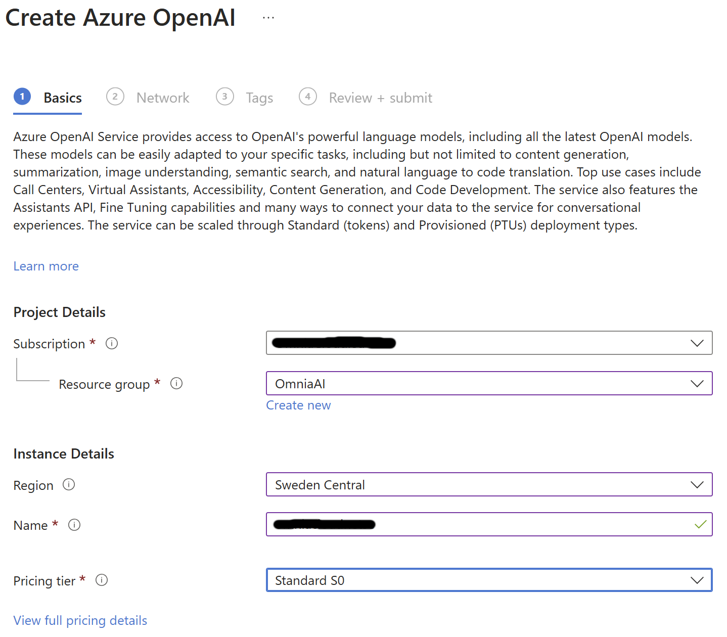Click the Region info icon

click(x=69, y=485)
